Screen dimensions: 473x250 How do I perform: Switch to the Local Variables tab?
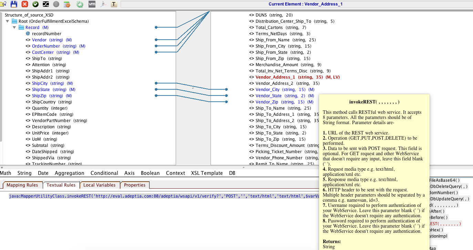tap(100, 185)
